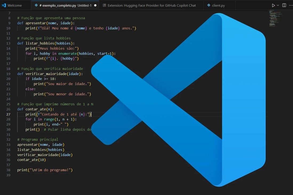
Task: Click the minimap code preview
Action: point(276,18)
